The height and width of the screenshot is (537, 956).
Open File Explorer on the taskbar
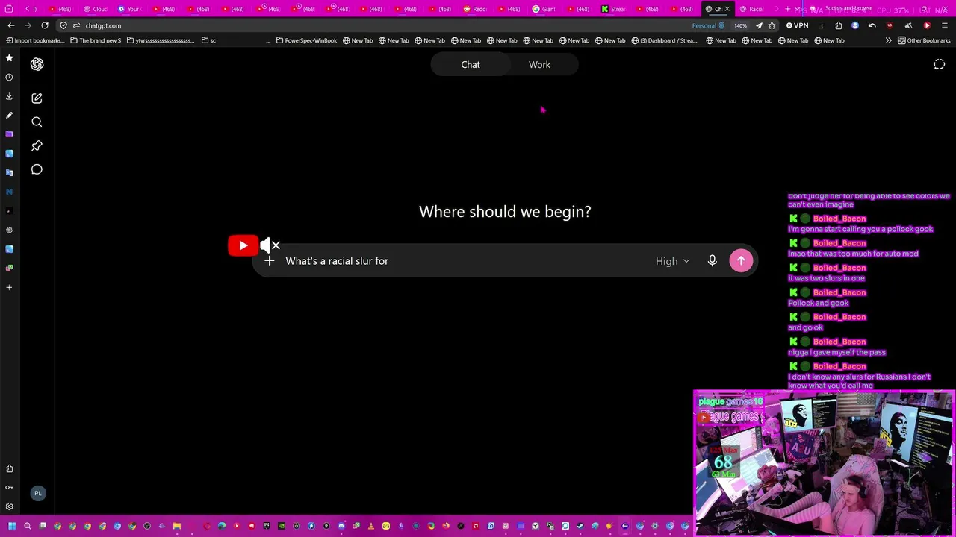click(177, 526)
